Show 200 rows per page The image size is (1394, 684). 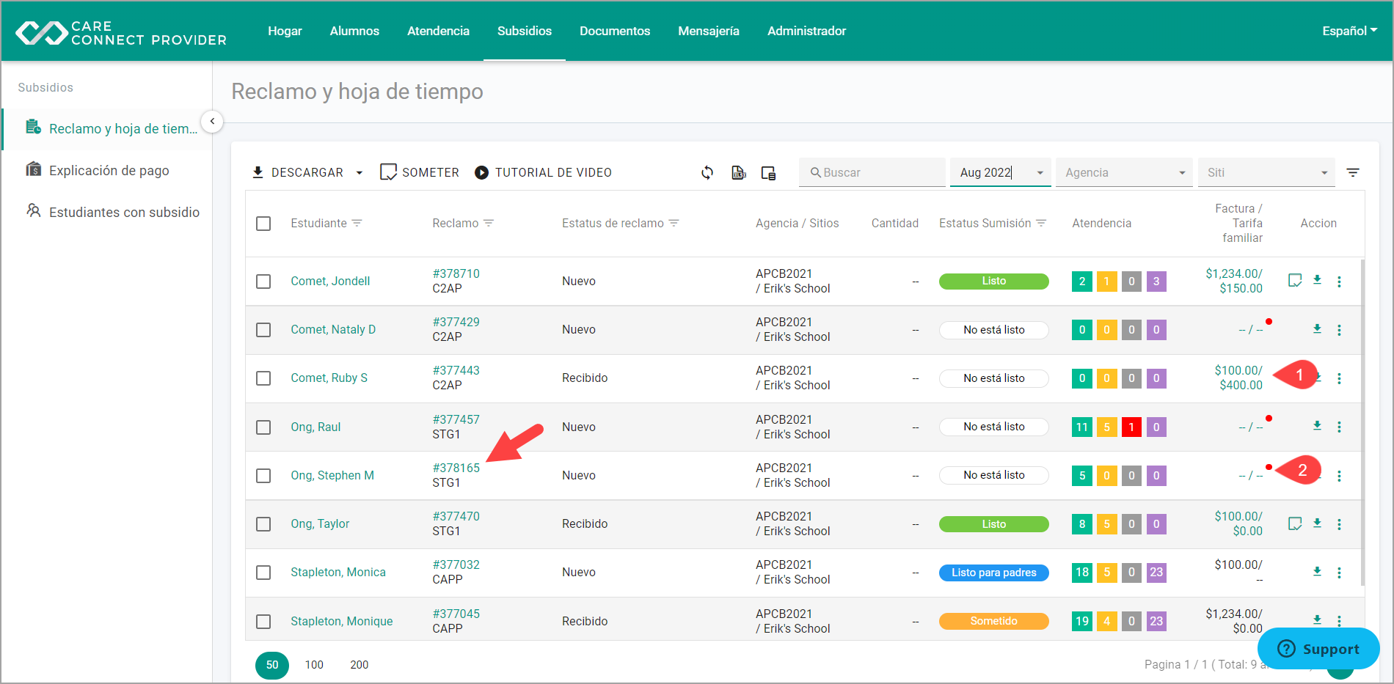360,665
